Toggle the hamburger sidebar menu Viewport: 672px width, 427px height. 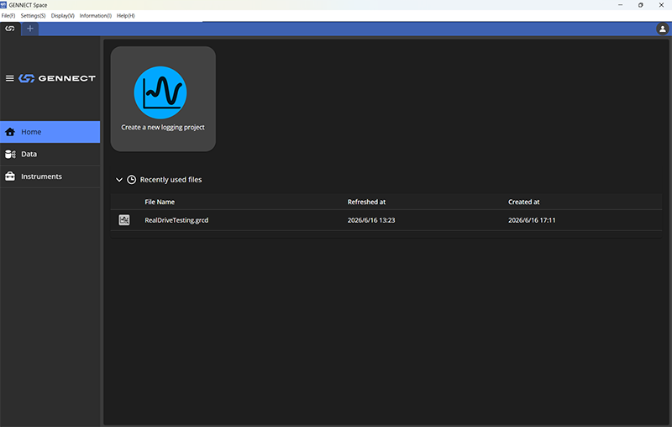tap(9, 78)
